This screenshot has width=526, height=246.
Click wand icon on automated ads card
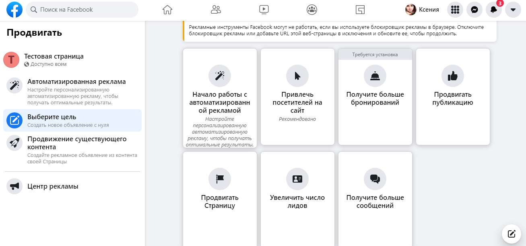(x=220, y=75)
